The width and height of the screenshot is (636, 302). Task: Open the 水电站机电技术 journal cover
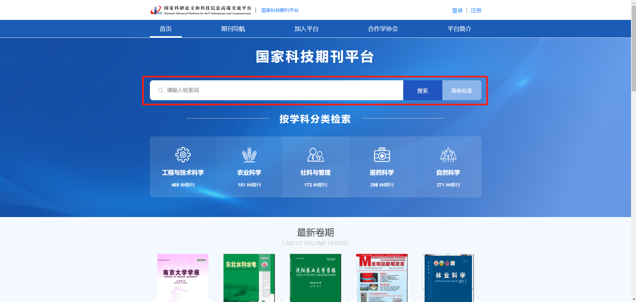tap(382, 278)
